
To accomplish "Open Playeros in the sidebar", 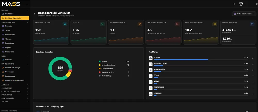I will (15, 47).
